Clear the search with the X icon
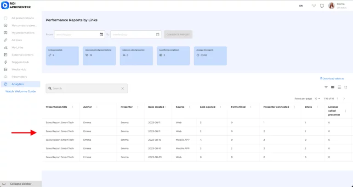The height and width of the screenshot is (187, 353). click(122, 88)
